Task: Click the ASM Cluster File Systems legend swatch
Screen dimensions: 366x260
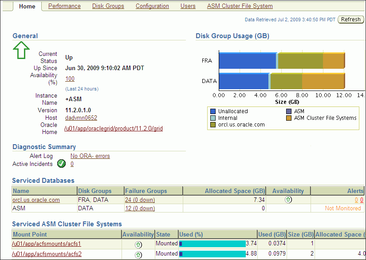Action: tap(289, 118)
